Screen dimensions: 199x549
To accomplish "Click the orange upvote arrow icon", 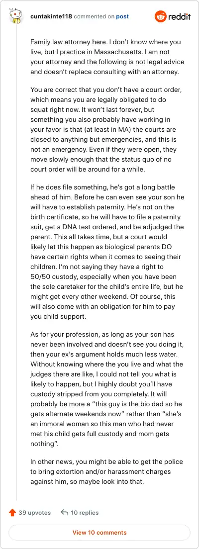I will point(12,513).
